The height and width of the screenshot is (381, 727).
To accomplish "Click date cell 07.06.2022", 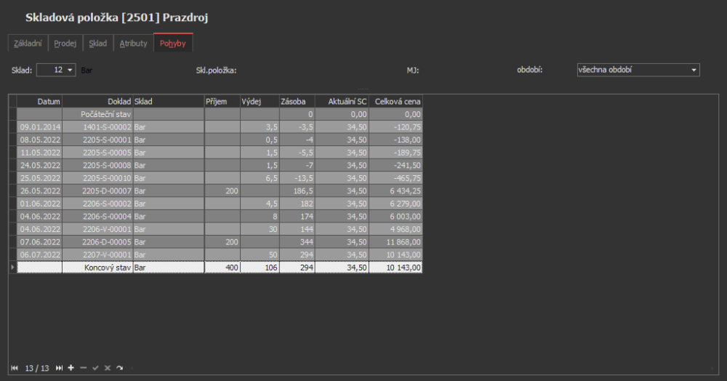I will click(39, 241).
